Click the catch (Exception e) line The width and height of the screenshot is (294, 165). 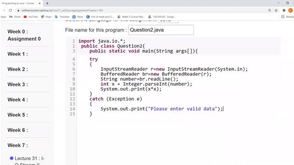pyautogui.click(x=116, y=99)
